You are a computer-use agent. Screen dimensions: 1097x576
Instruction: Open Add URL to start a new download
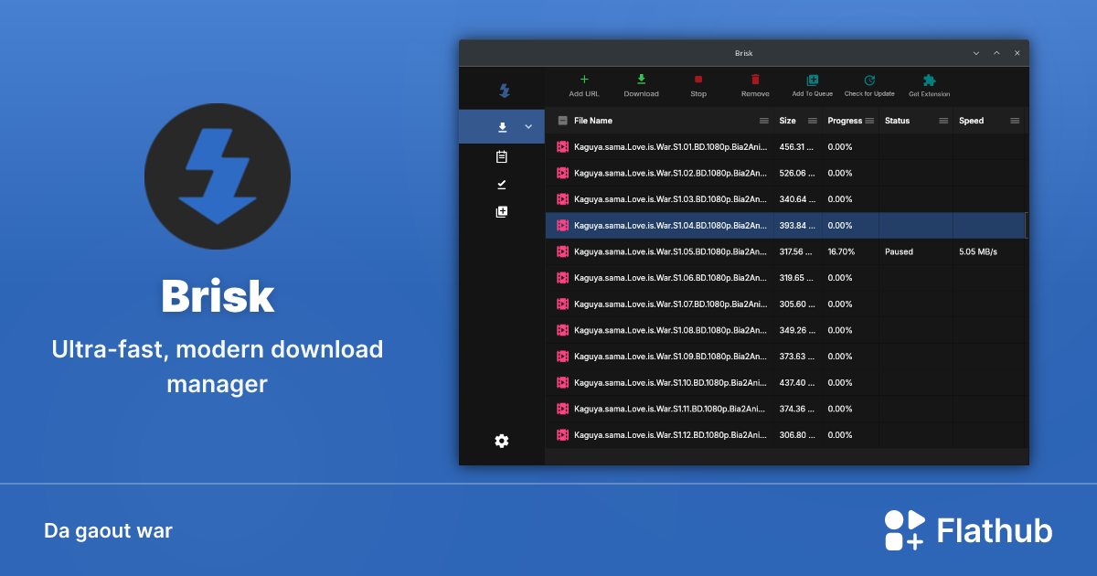tap(583, 86)
